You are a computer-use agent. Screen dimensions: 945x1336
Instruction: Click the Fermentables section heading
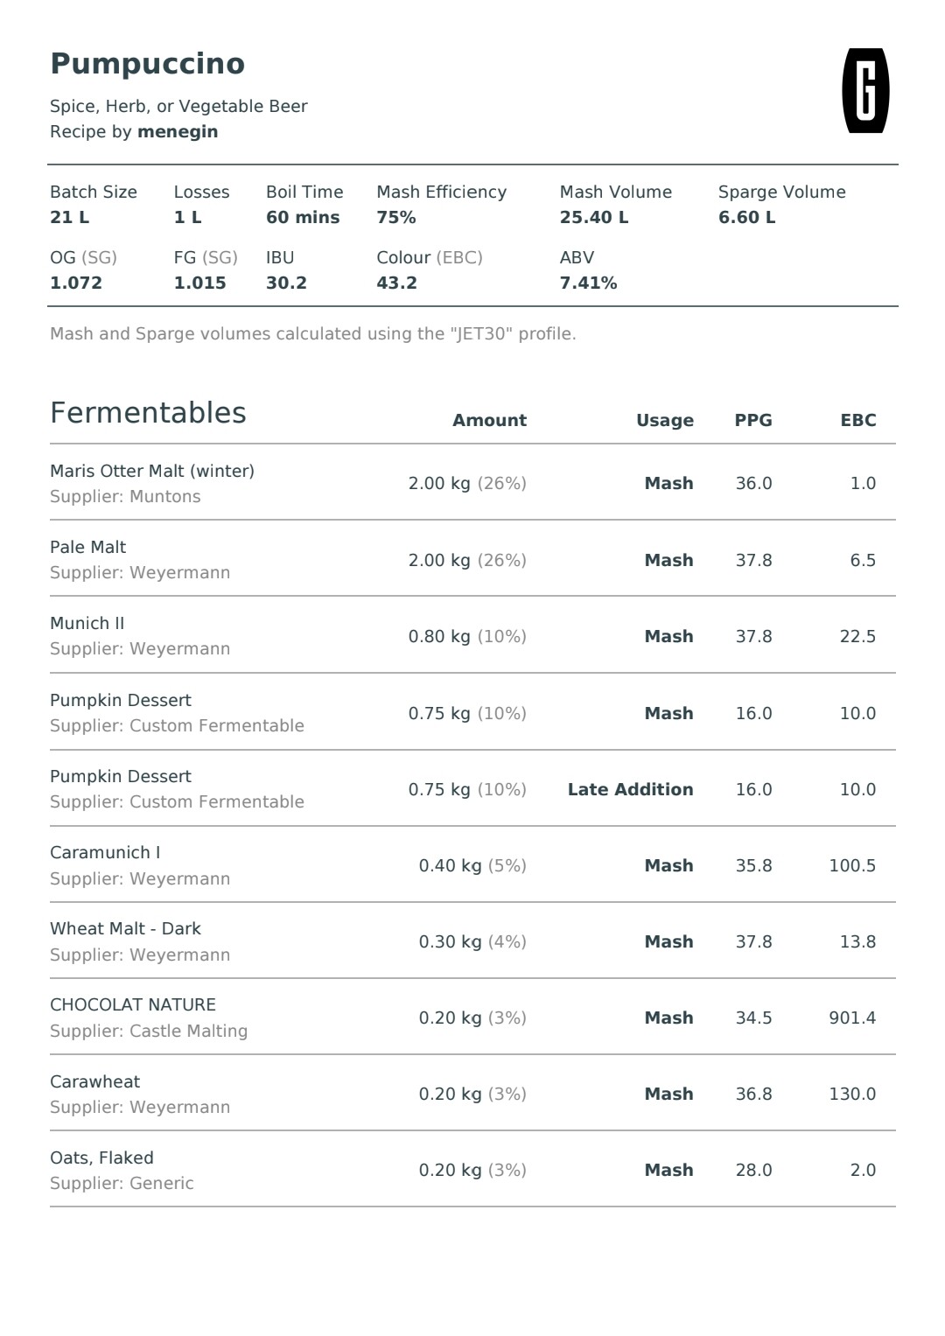(148, 413)
